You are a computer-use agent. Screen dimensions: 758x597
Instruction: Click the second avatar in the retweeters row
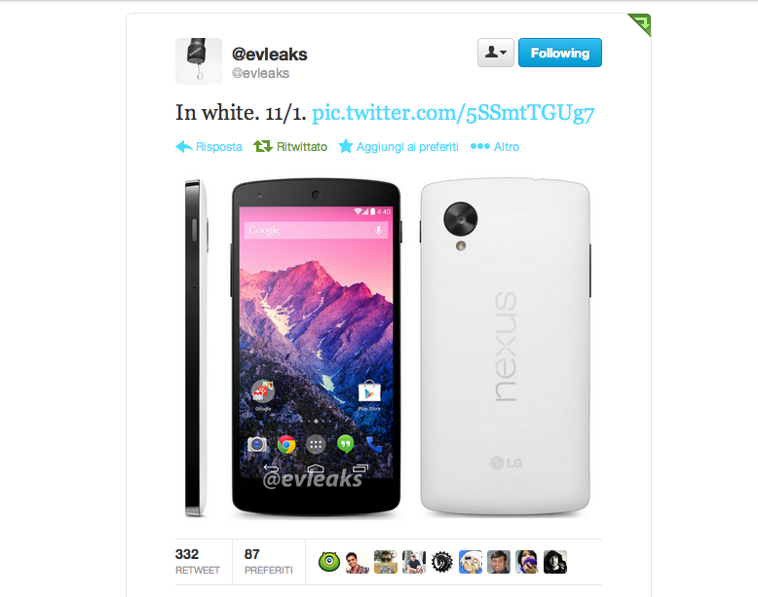click(x=358, y=562)
